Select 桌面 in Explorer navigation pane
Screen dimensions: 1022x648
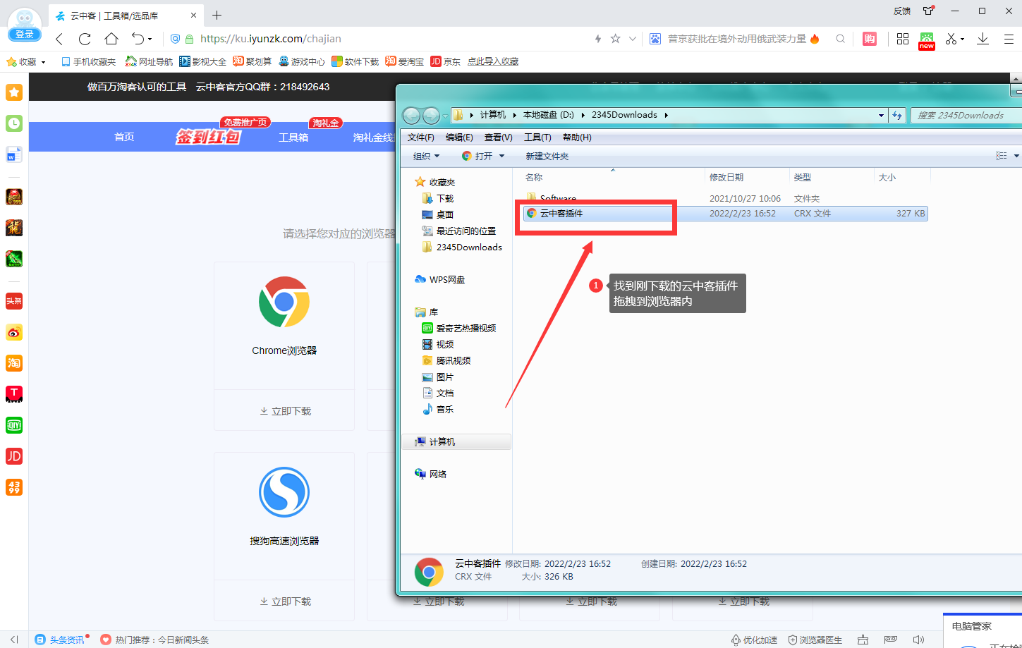pyautogui.click(x=437, y=214)
